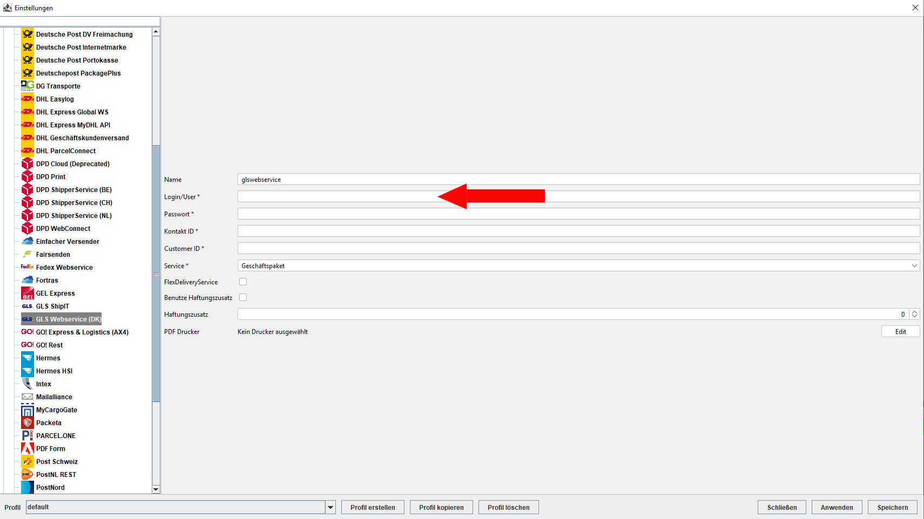The image size is (924, 519).
Task: Focus the Kontakt ID input field
Action: click(578, 231)
